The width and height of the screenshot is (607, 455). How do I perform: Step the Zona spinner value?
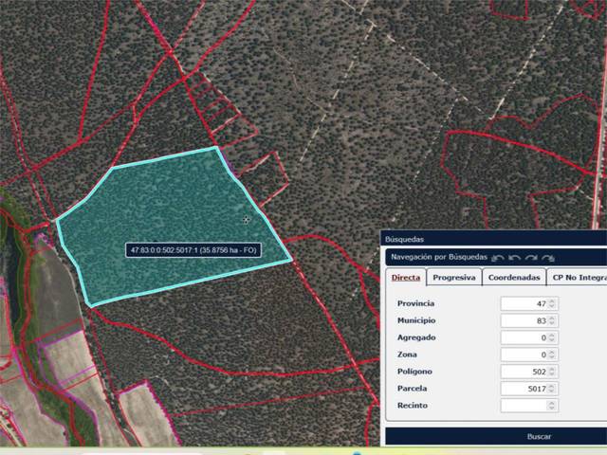(x=552, y=355)
